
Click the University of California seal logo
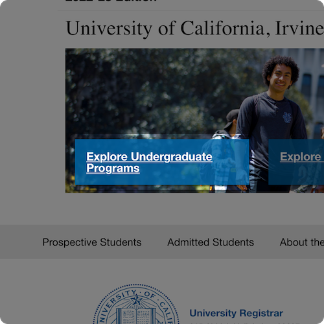(136, 305)
